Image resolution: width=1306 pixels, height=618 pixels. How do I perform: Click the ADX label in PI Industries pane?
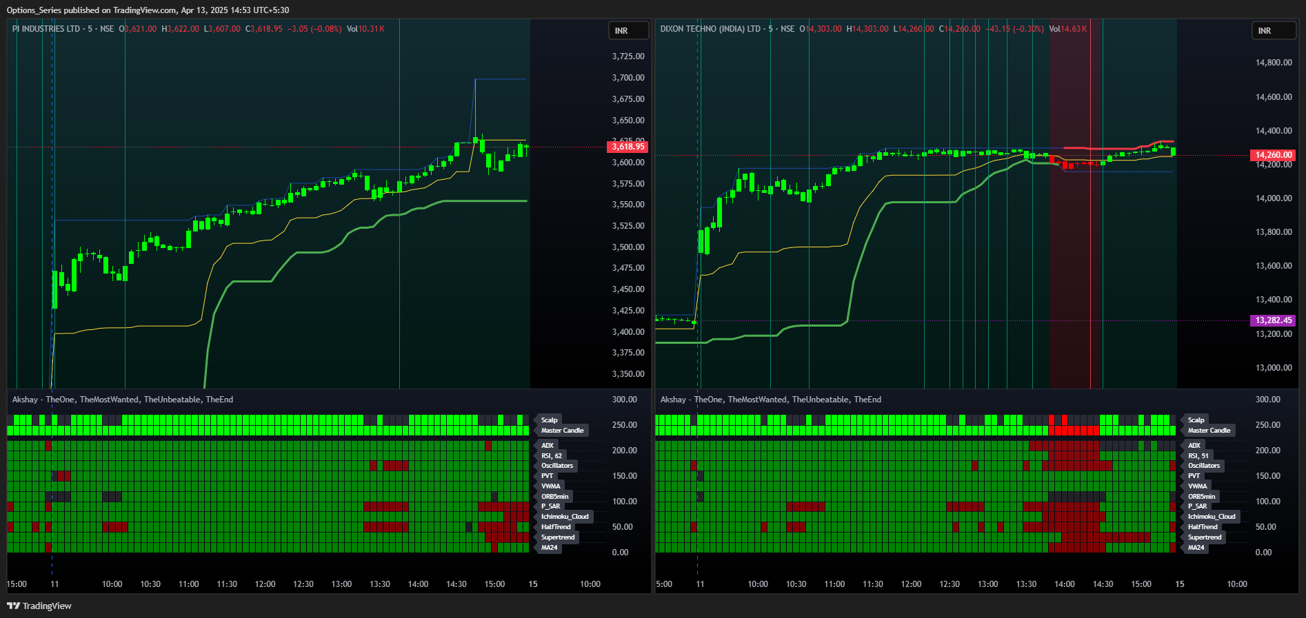click(547, 446)
